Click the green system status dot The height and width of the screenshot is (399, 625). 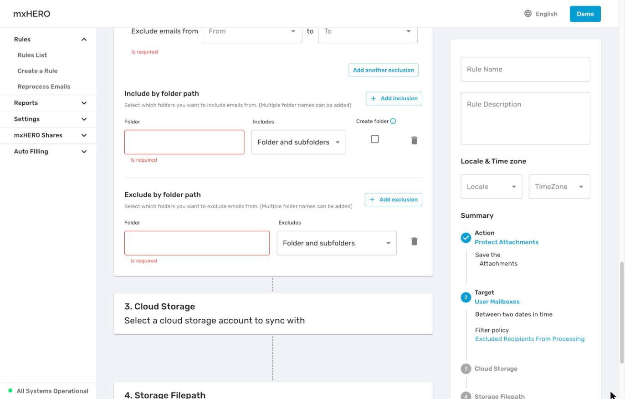(10, 391)
